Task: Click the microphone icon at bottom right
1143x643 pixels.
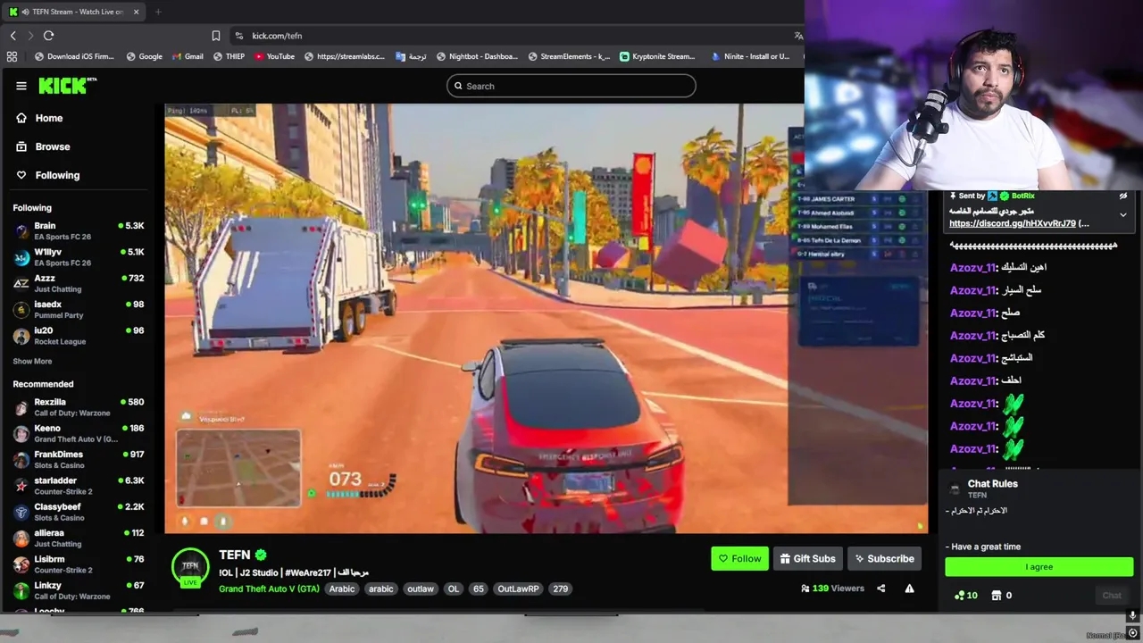Action: pos(1132,616)
